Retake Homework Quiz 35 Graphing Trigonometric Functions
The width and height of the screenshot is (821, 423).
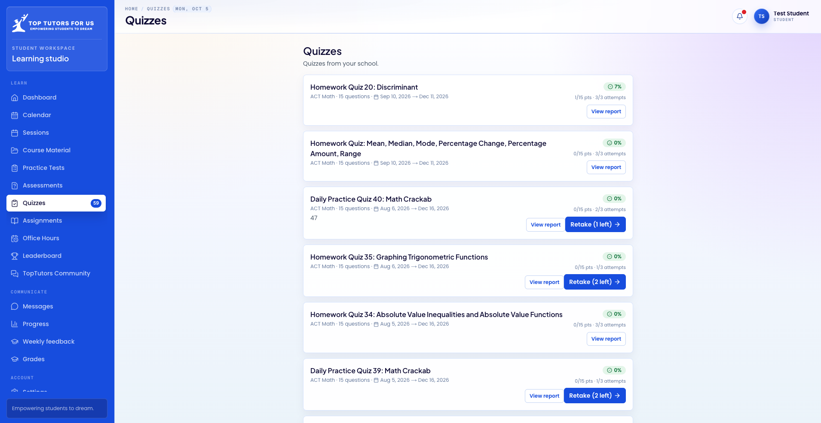point(595,282)
